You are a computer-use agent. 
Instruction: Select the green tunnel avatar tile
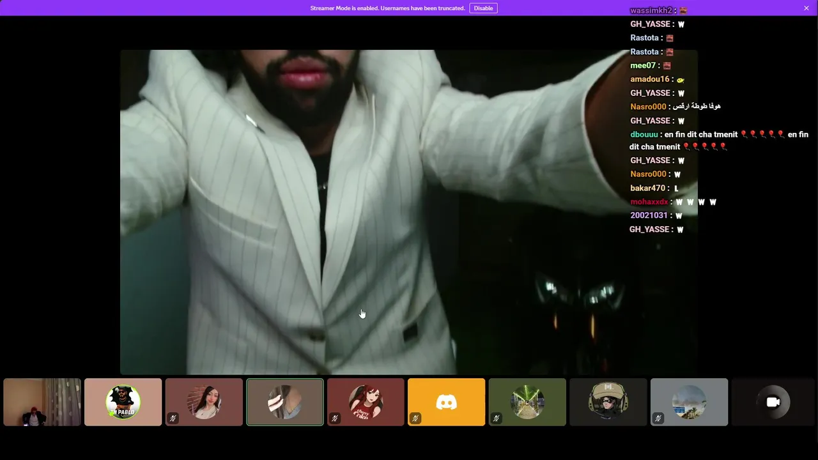point(527,402)
